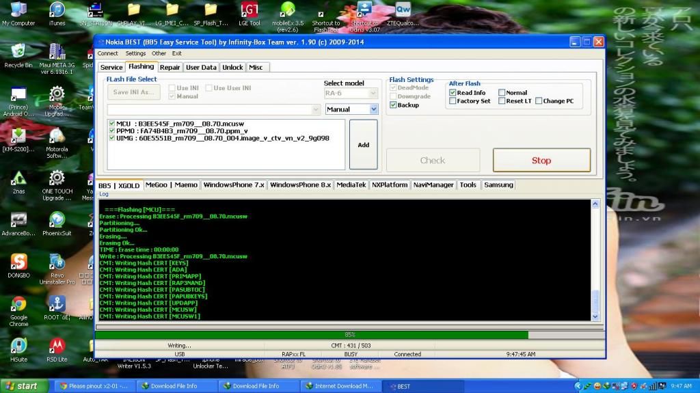Click the Stop button

(541, 161)
